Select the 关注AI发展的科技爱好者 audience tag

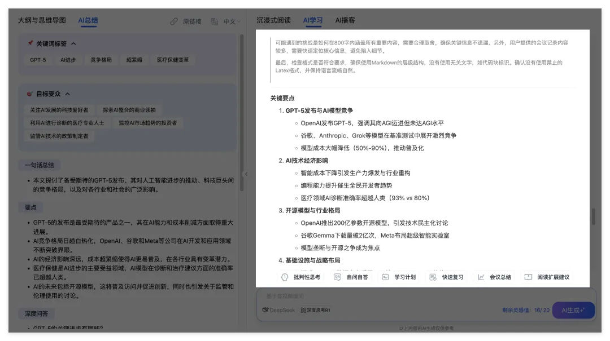coord(59,110)
